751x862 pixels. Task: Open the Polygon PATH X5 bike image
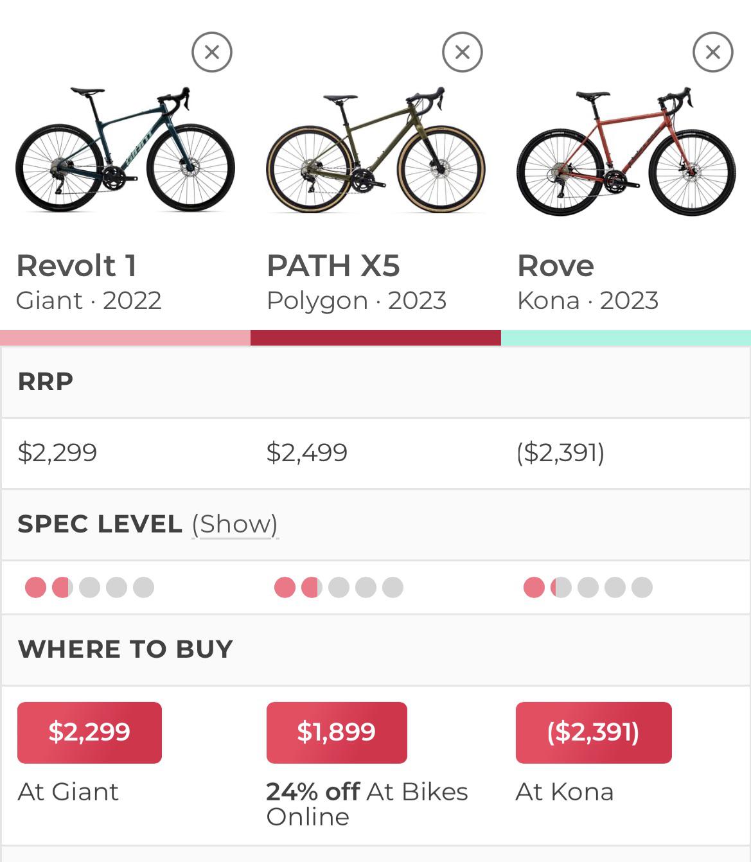(x=376, y=149)
